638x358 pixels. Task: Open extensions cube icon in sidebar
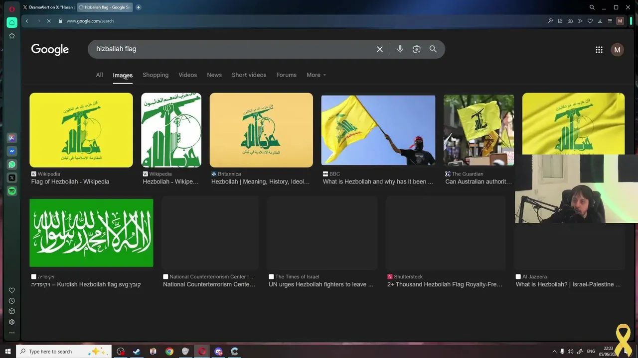click(x=12, y=311)
